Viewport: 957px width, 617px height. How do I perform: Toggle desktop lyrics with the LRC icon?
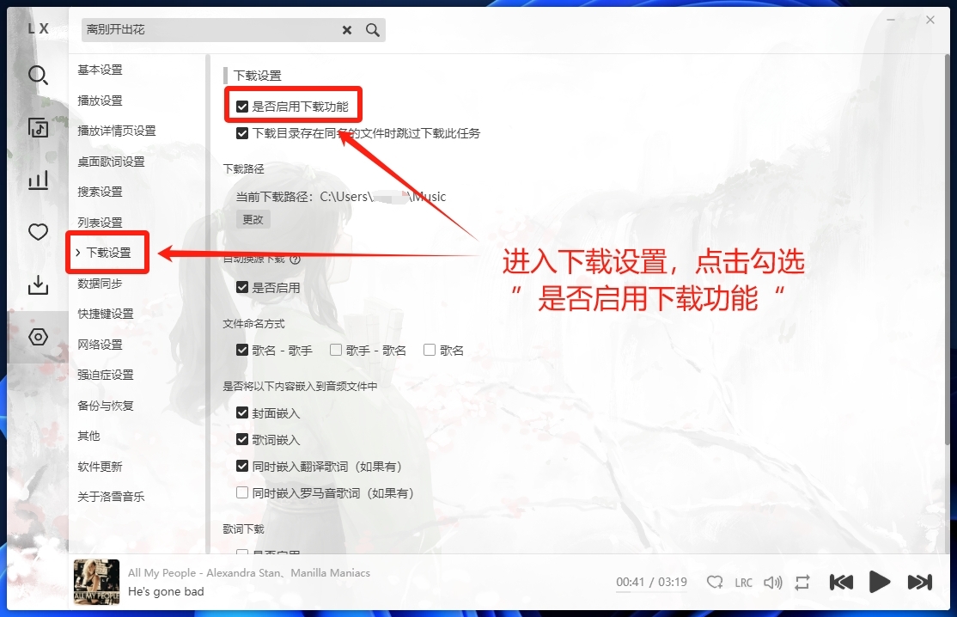point(743,583)
